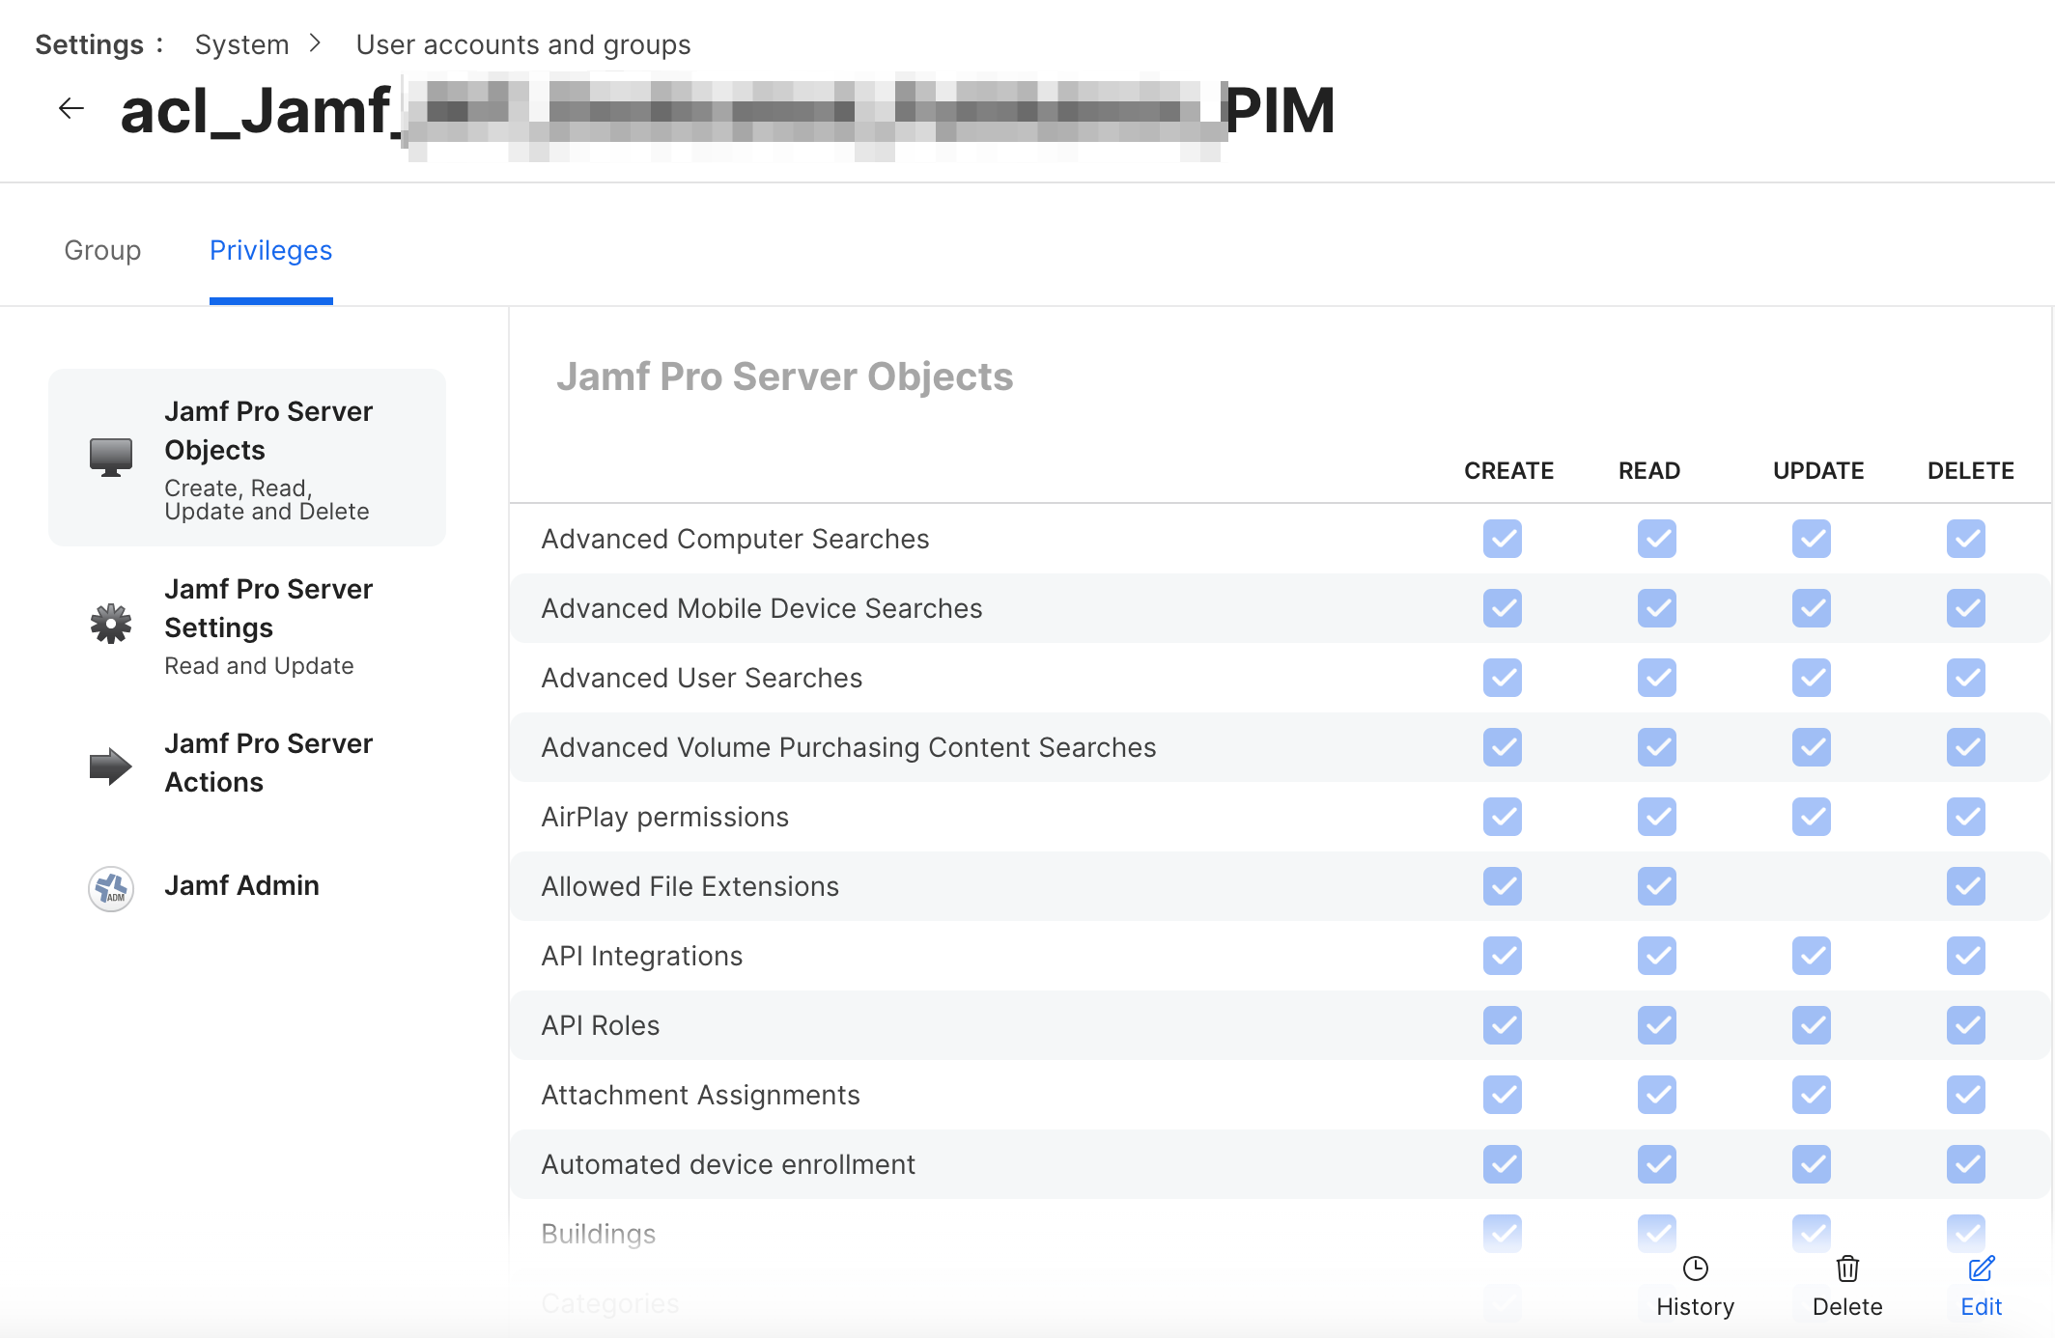Open Jamf Pro Server Settings section
2055x1338 pixels.
247,627
